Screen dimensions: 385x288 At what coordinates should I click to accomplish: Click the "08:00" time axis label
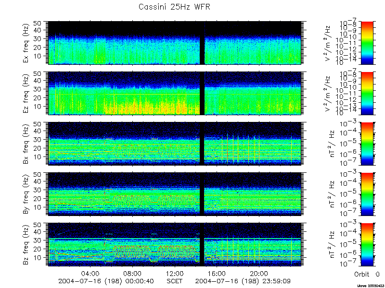click(133, 273)
